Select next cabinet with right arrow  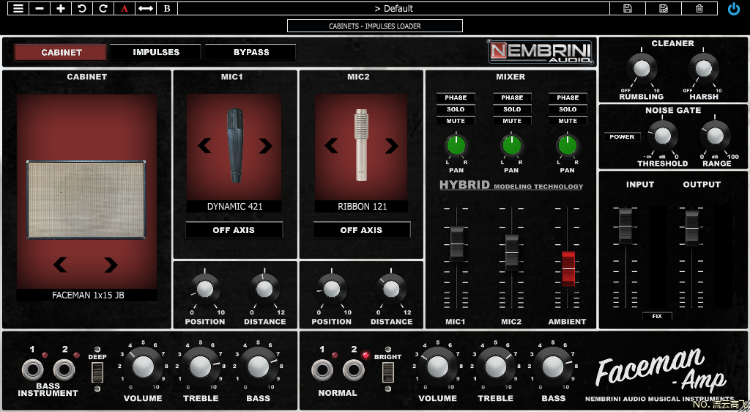pos(111,264)
